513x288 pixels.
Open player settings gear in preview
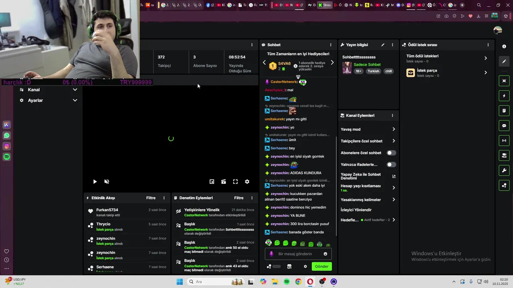[x=247, y=182]
